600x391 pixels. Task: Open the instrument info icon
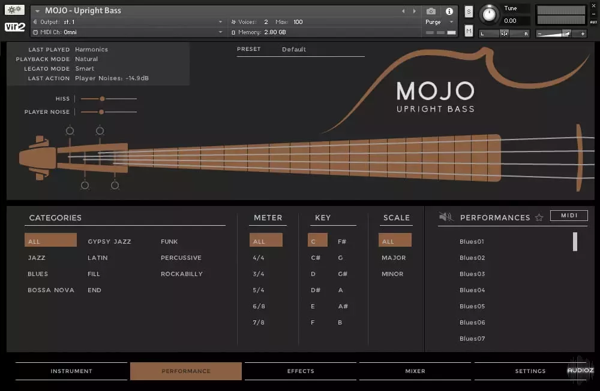[x=449, y=11]
